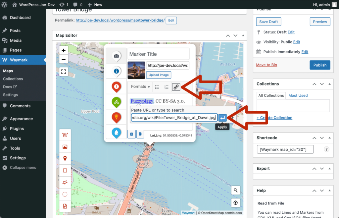Collapse the Map Editor panel

pos(243,35)
